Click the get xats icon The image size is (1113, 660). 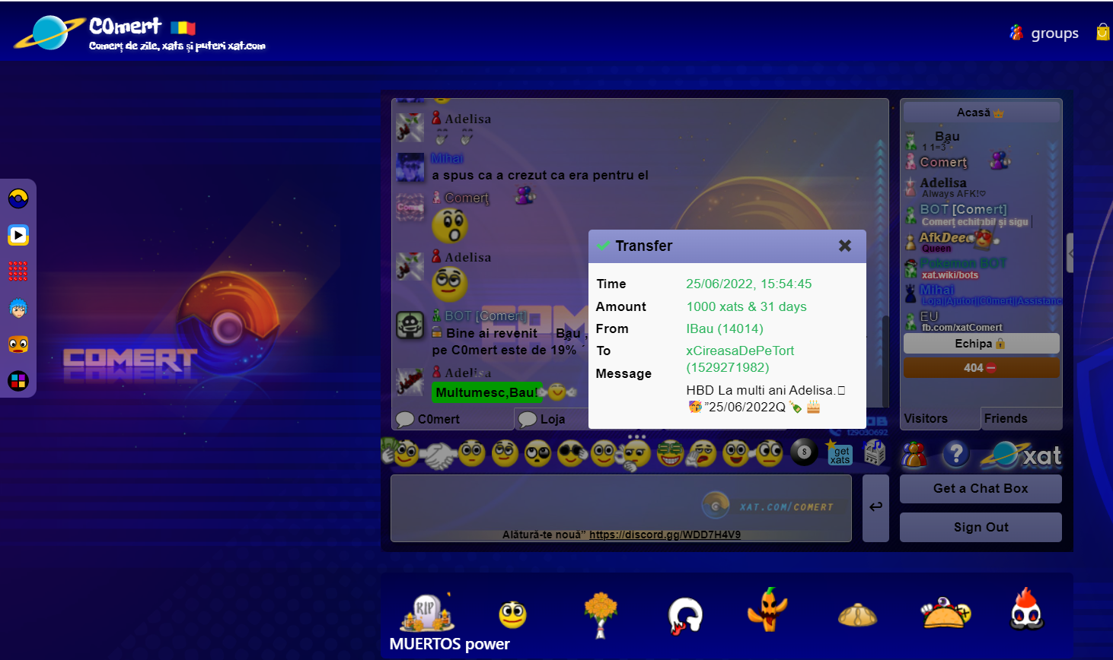click(x=840, y=453)
